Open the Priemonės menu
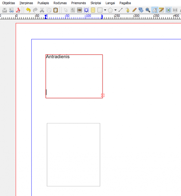The image size is (181, 196). coord(79,3)
